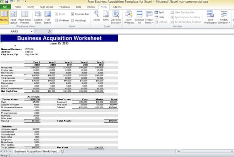
Task: Open the Data ribbon tab
Action: [79, 7]
